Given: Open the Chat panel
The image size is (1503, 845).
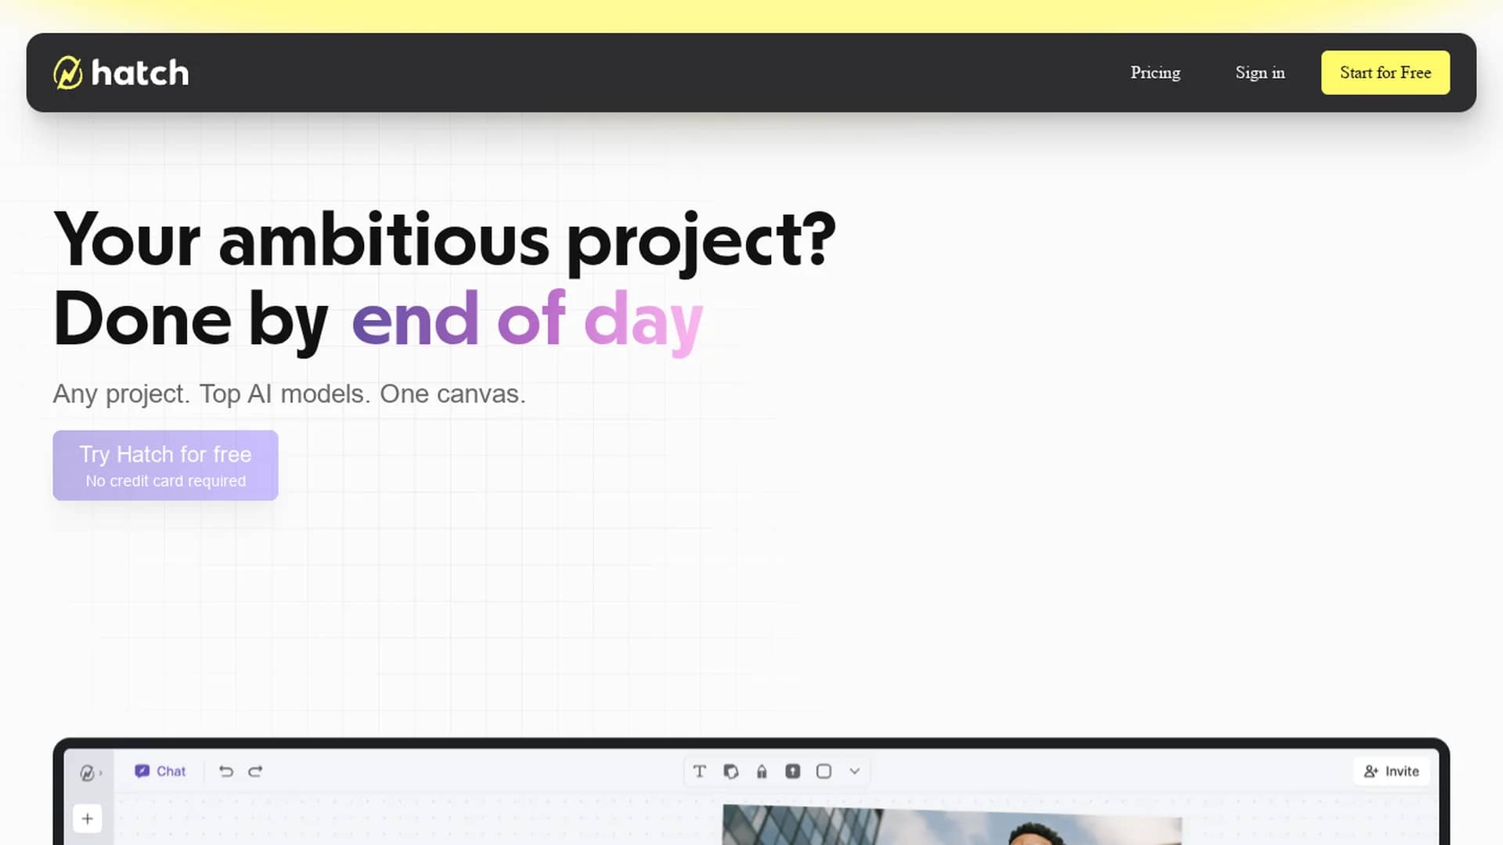Looking at the screenshot, I should pyautogui.click(x=160, y=771).
